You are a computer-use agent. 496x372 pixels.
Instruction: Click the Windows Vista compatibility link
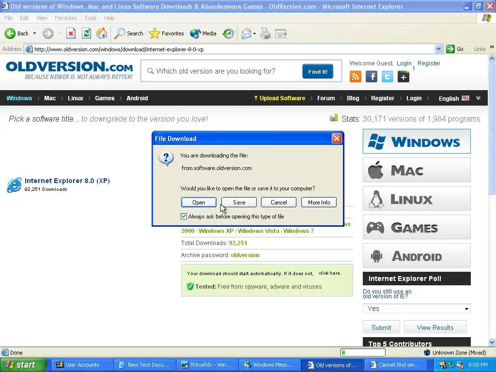pyautogui.click(x=259, y=231)
